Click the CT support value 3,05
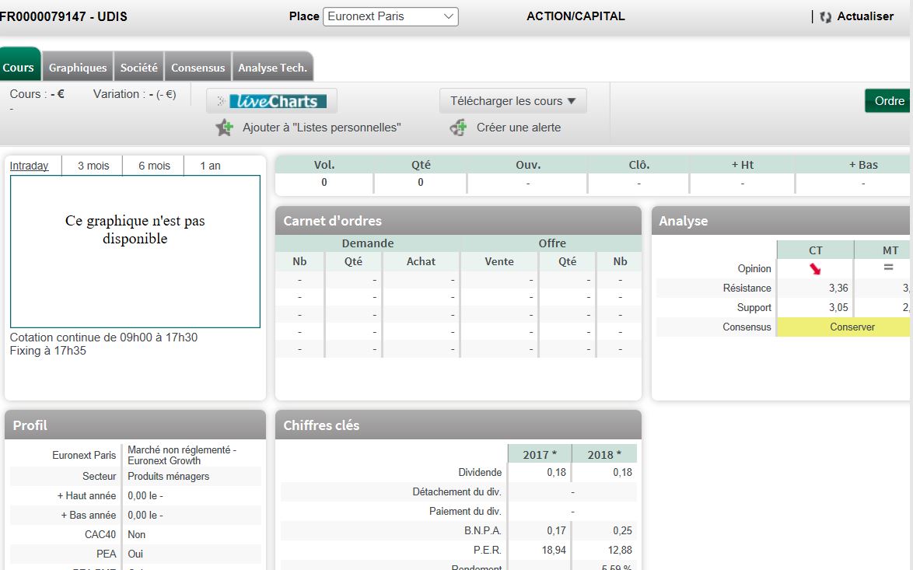Image resolution: width=913 pixels, height=570 pixels. 838,307
